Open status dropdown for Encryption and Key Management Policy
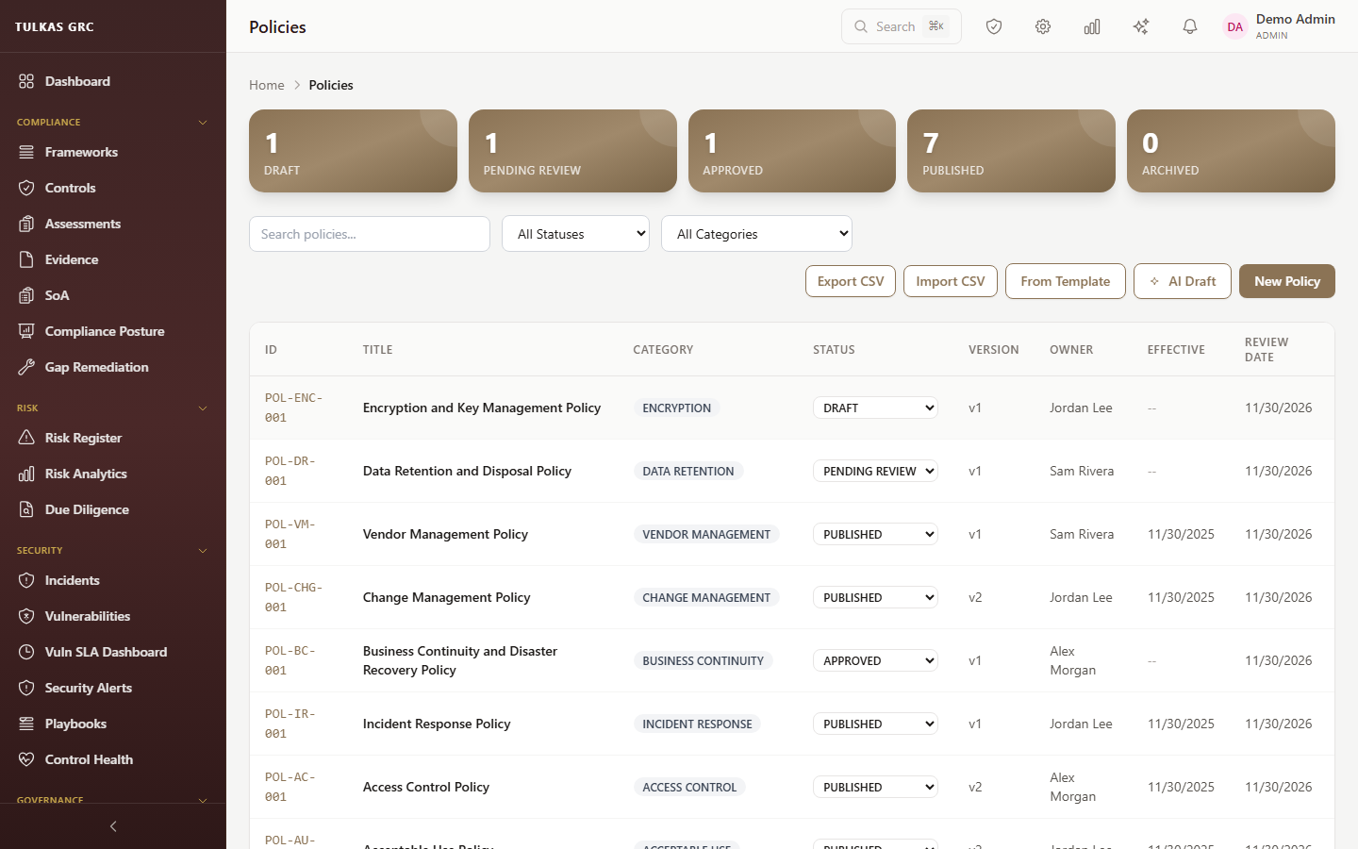Screen dimensions: 1358x849 875,408
